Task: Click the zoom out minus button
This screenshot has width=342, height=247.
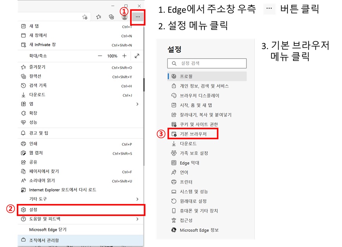Action: (x=100, y=56)
